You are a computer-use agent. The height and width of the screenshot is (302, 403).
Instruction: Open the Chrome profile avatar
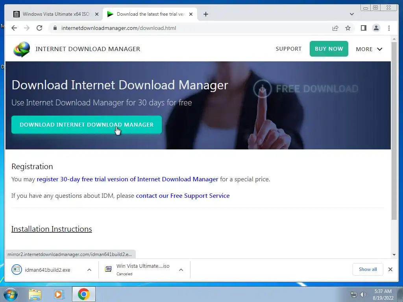376,28
